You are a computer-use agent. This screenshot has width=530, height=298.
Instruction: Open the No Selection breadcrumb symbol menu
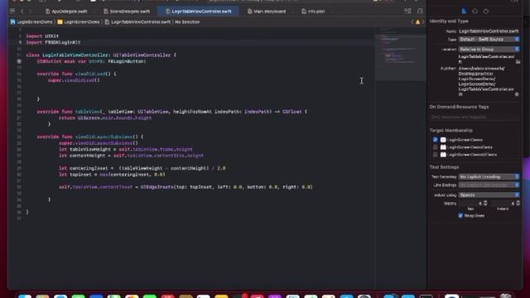tap(187, 22)
